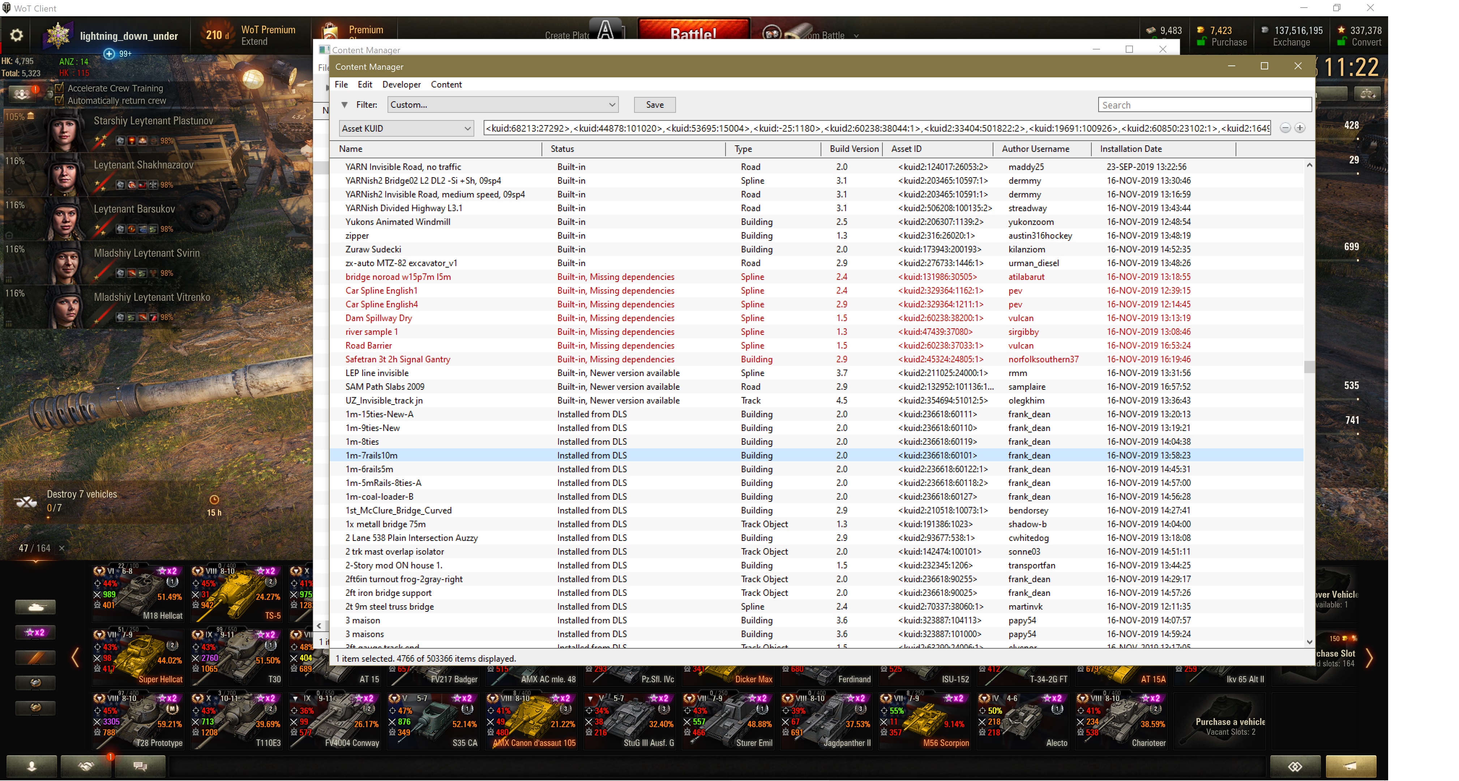Select the Dam Spillway Dry row

816,318
